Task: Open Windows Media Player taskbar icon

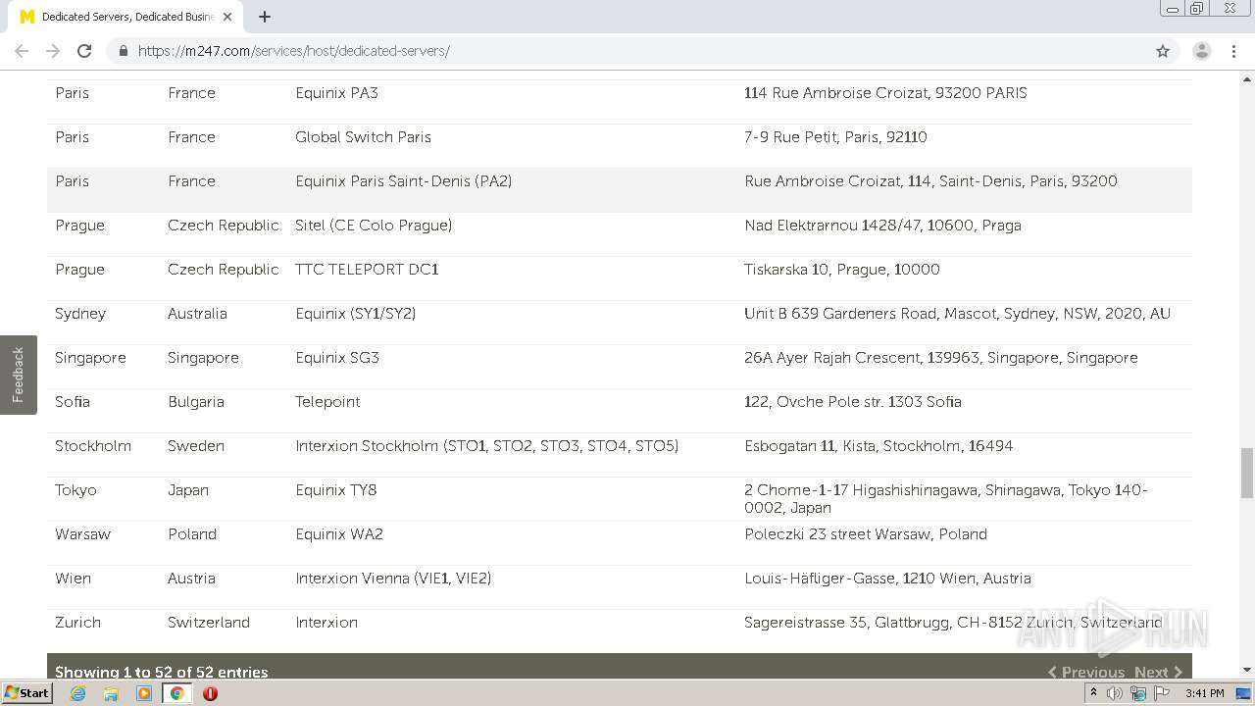Action: pyautogui.click(x=144, y=693)
